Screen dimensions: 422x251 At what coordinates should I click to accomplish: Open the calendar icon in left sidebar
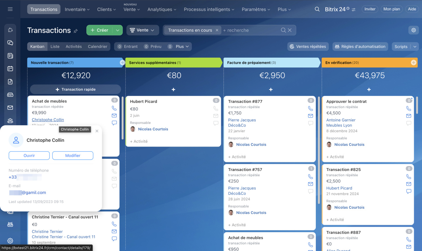(x=10, y=69)
